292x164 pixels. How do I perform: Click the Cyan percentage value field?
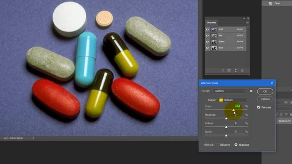click(237, 106)
